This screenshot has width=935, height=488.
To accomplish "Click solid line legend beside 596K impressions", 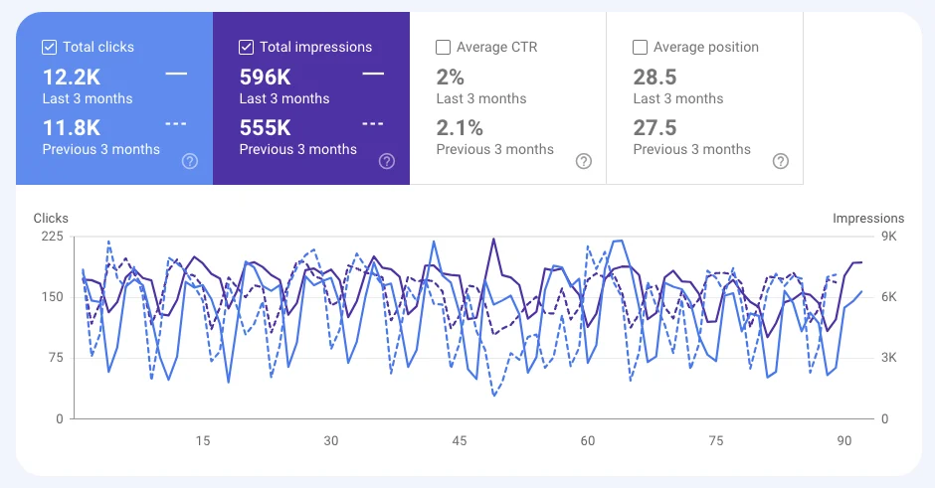I will 373,74.
